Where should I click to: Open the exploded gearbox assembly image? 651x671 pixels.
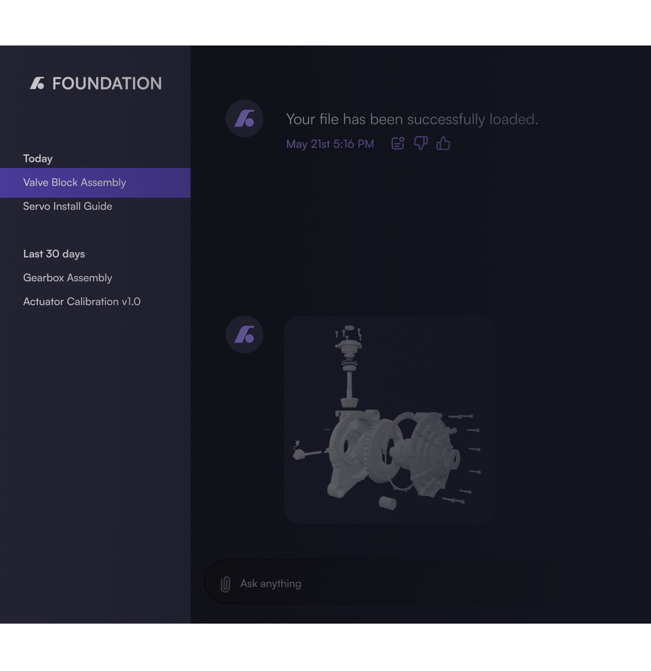[x=390, y=419]
